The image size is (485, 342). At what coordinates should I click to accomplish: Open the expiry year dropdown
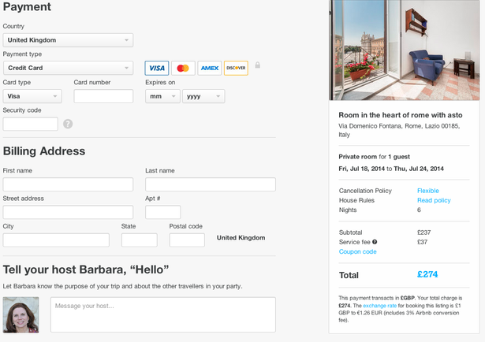coord(203,96)
